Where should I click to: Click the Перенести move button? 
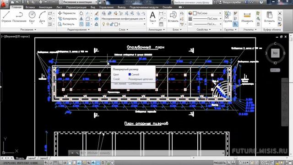coord(67,13)
